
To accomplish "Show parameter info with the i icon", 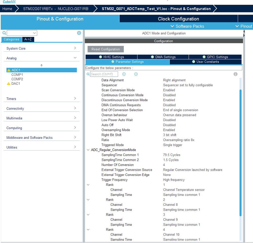I will pyautogui.click(x=236, y=74).
